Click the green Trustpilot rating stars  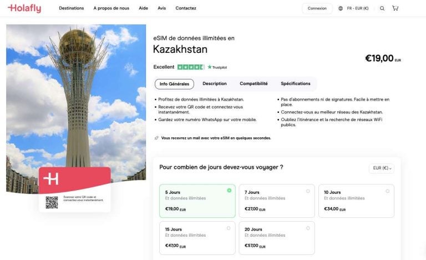(x=191, y=67)
